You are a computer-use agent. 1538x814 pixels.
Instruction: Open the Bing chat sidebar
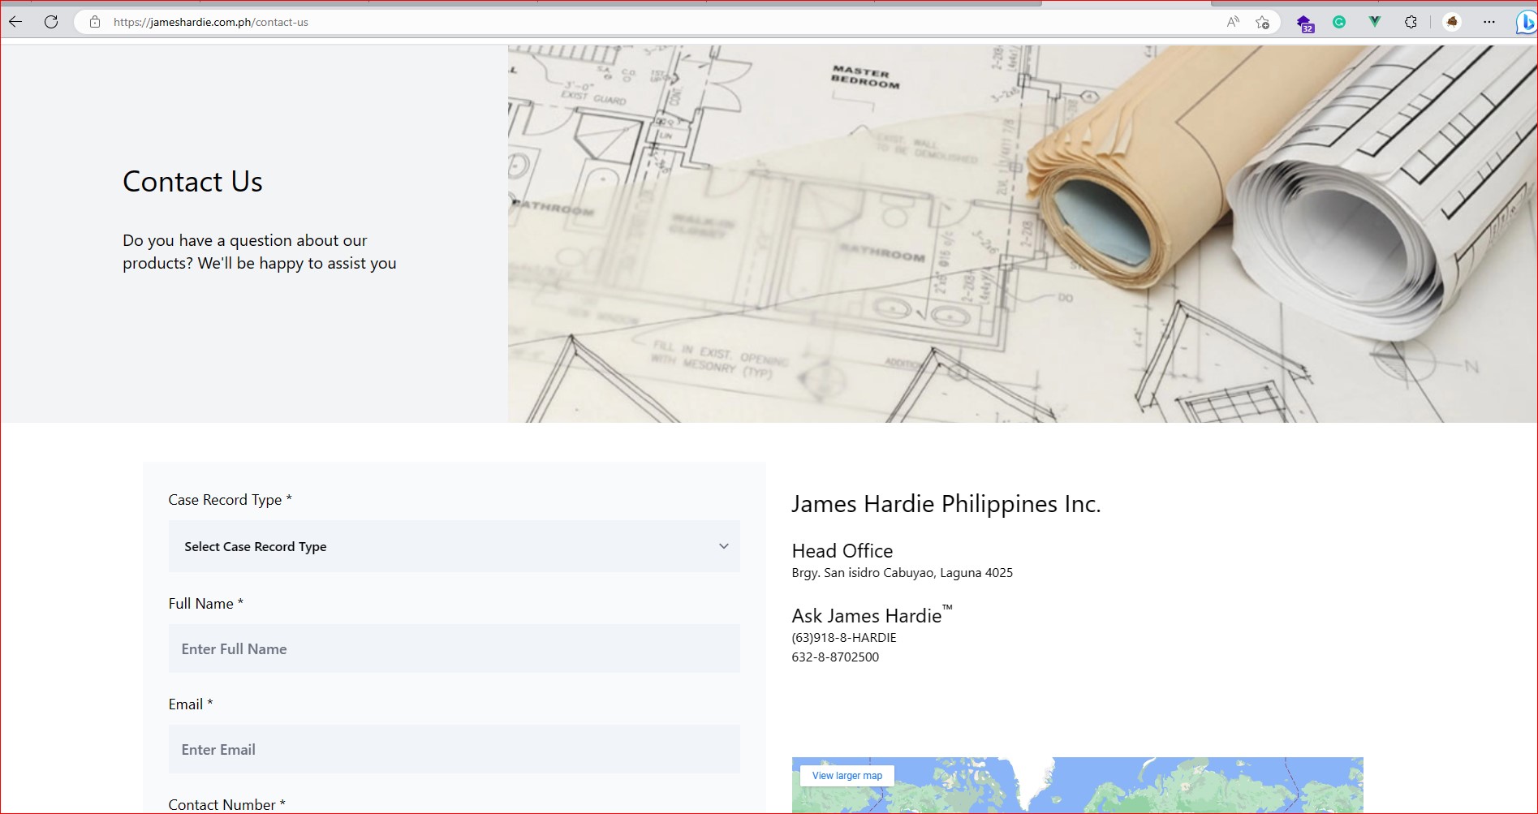click(1525, 23)
